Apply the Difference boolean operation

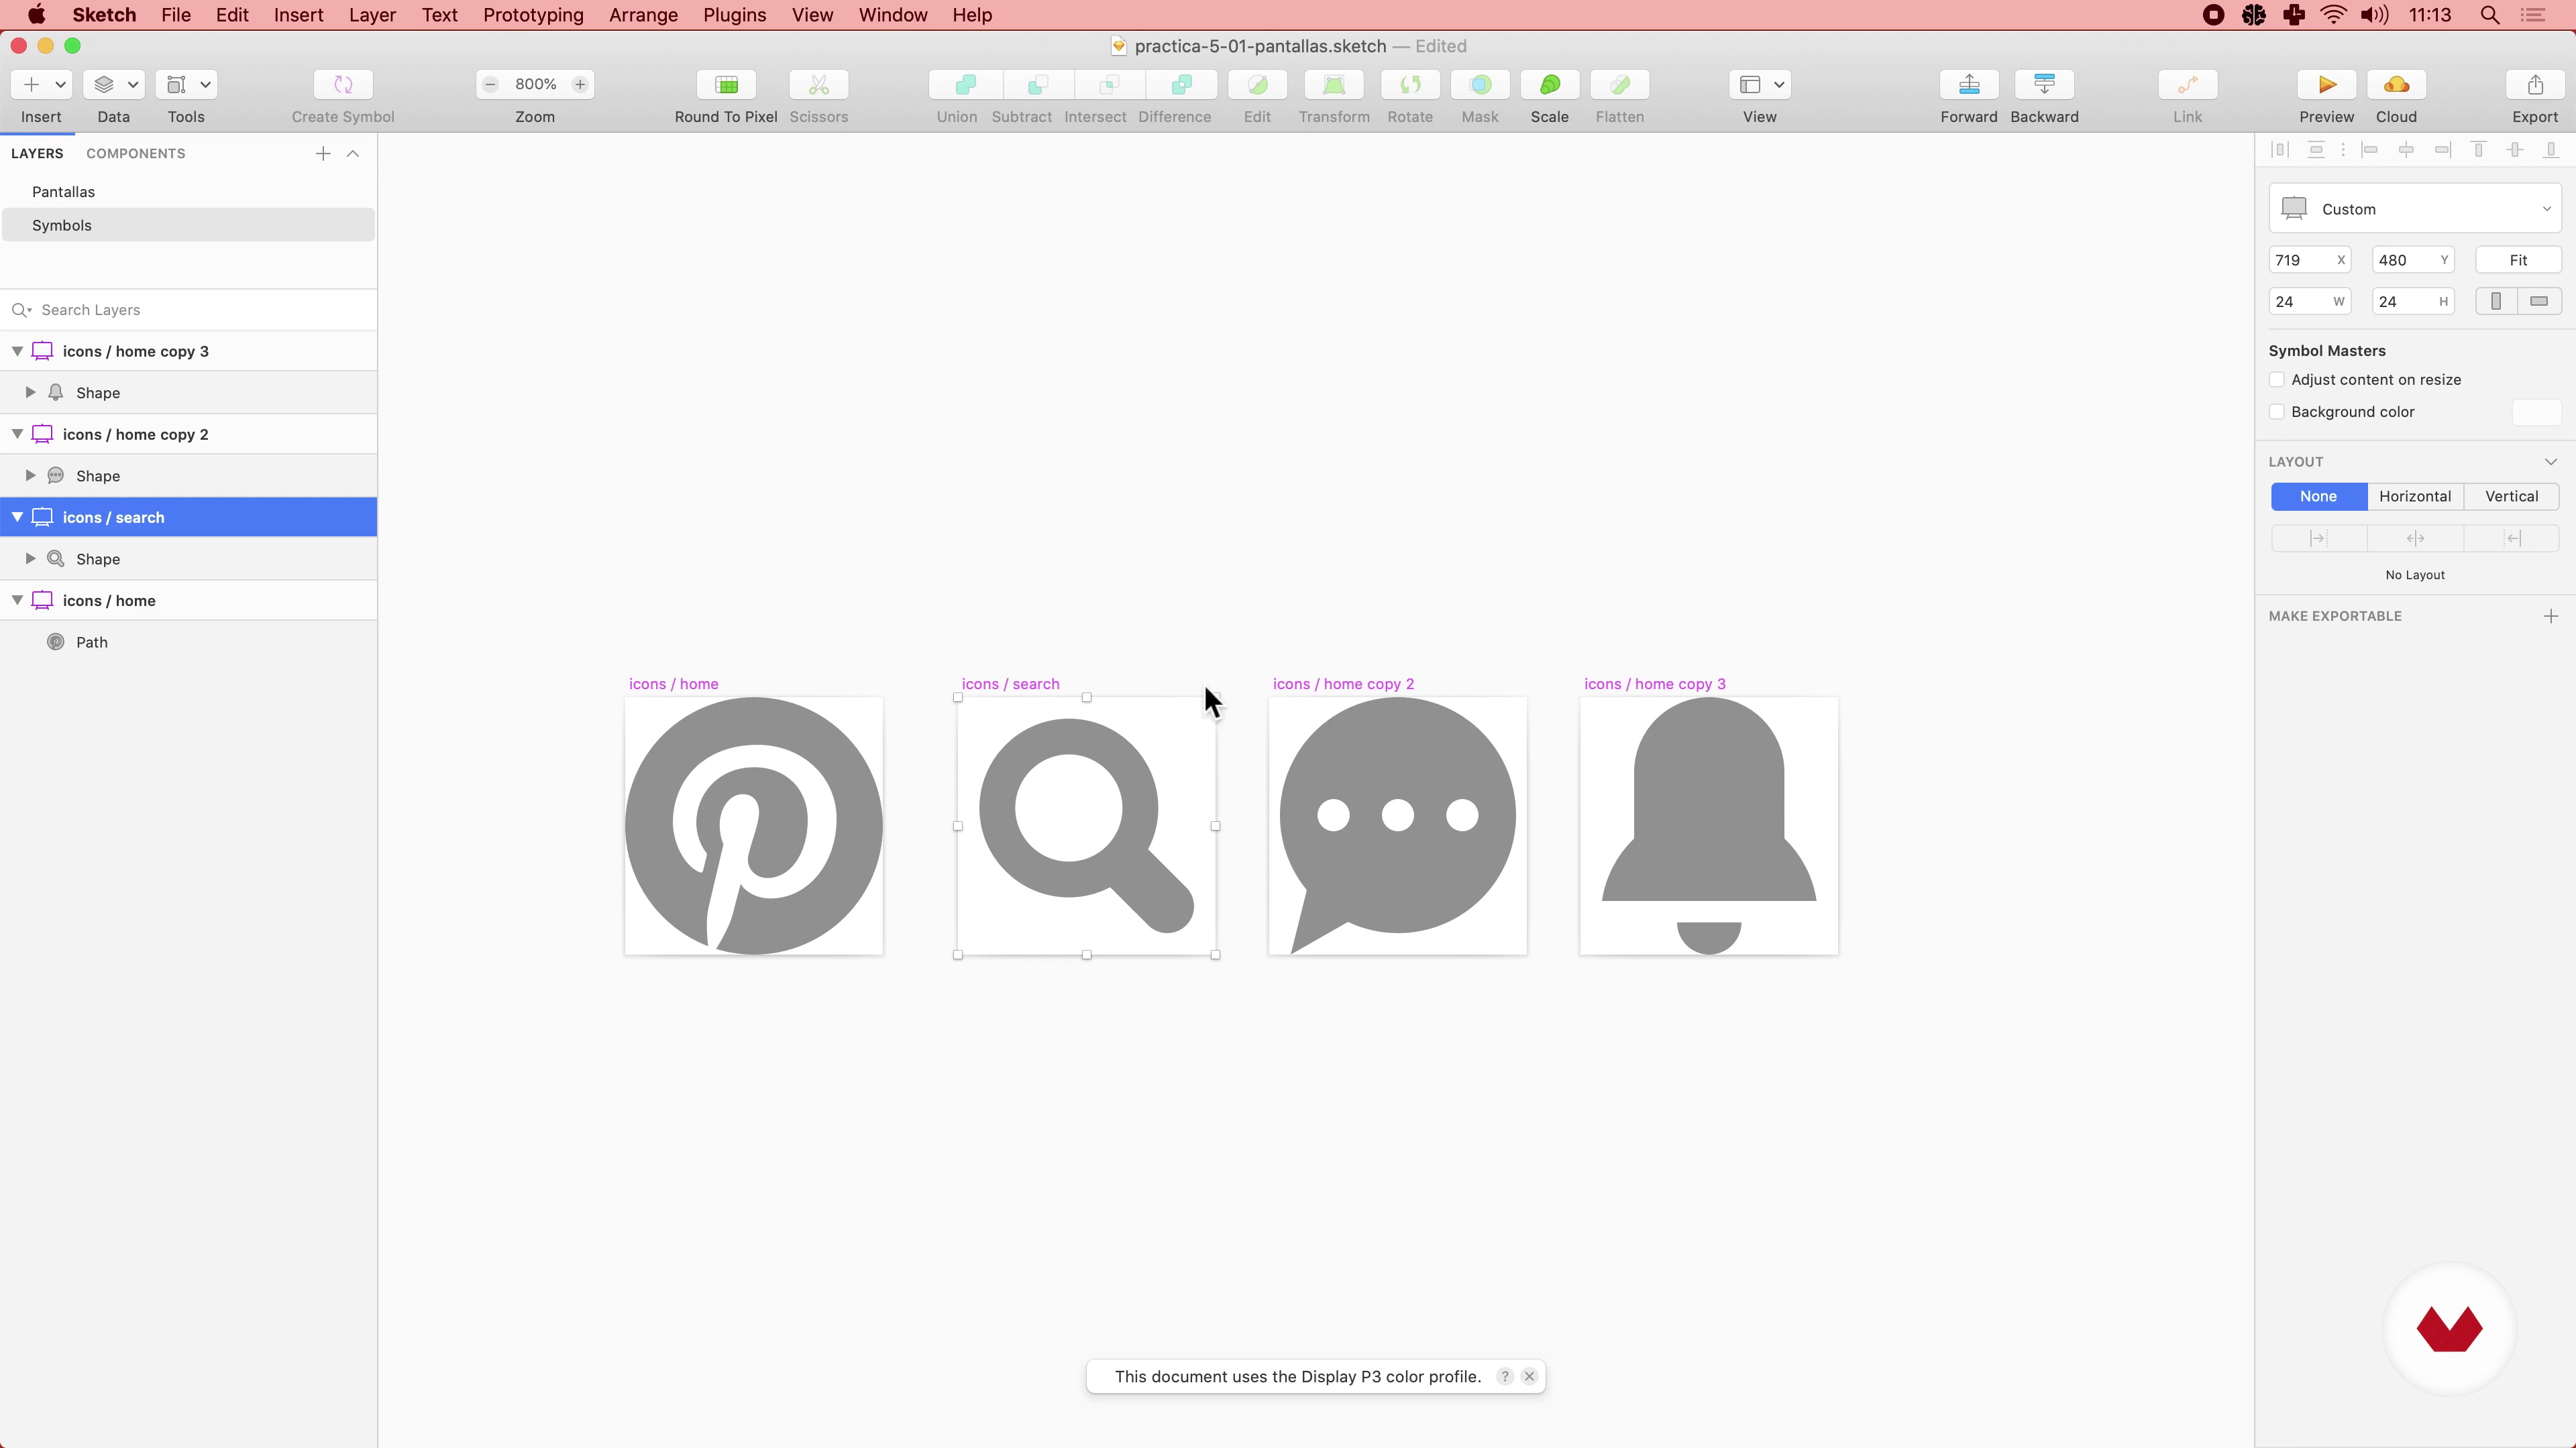coord(1181,85)
